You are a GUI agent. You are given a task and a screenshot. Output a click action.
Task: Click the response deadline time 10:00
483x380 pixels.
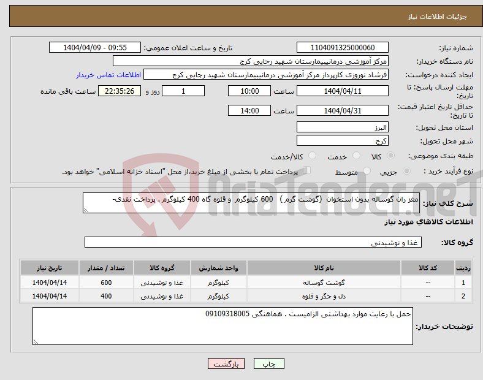coord(249,91)
